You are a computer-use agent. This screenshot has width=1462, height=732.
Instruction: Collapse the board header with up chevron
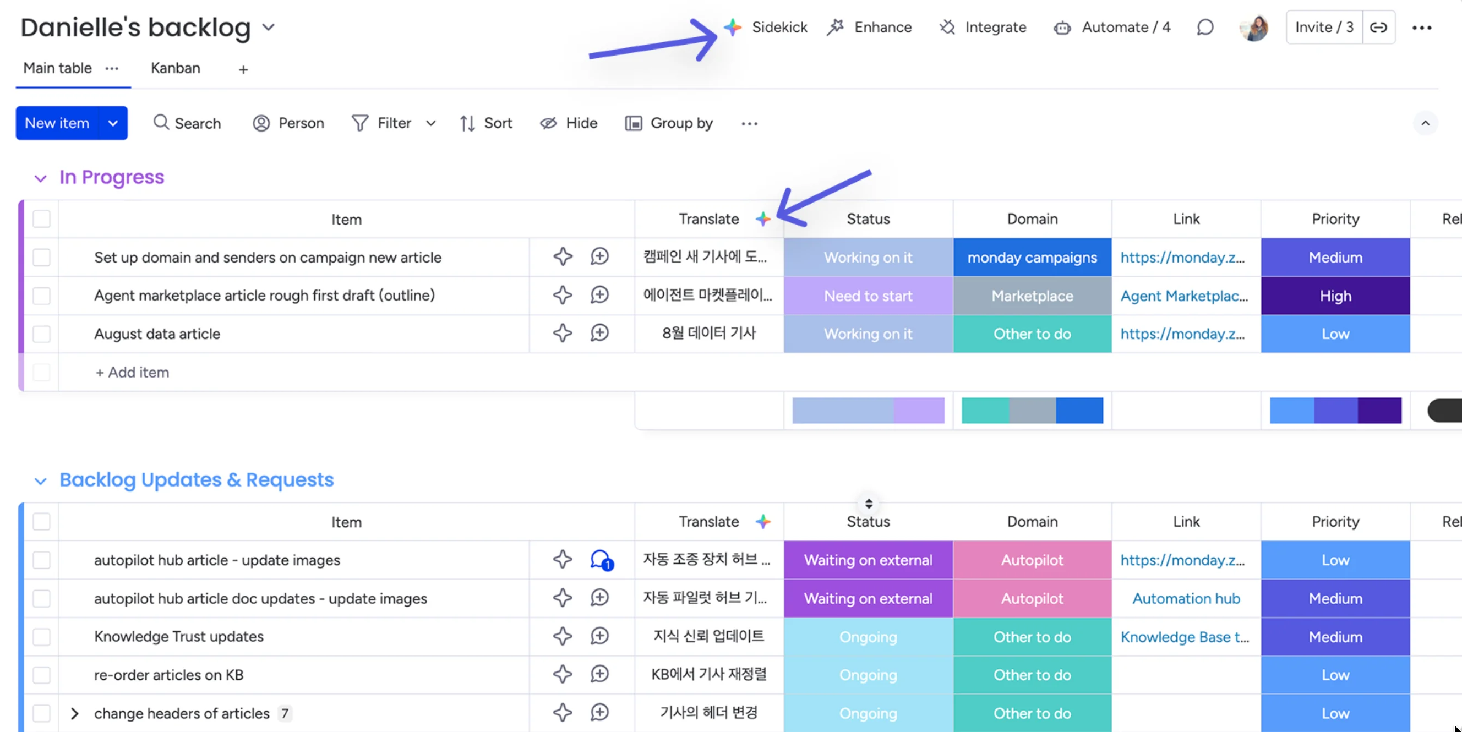[x=1425, y=123]
